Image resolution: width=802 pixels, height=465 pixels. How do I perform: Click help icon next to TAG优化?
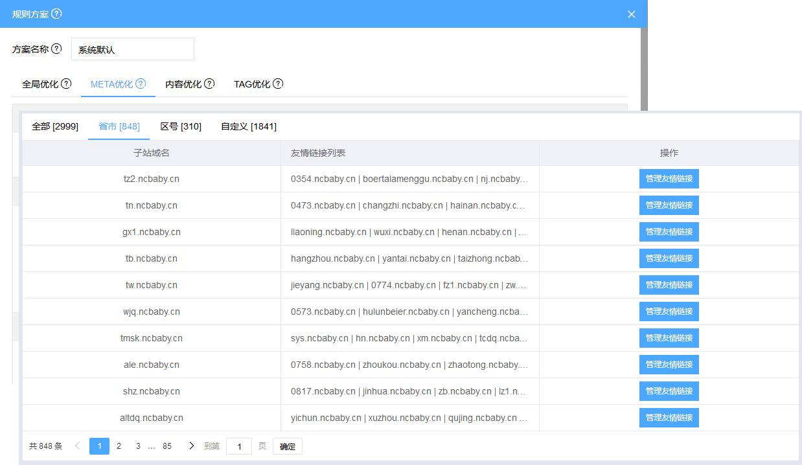tap(278, 84)
